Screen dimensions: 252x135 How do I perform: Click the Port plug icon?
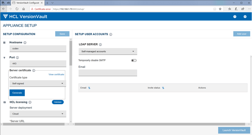4,57
